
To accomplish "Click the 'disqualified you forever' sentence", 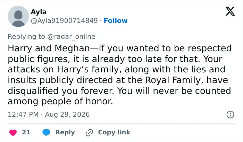I will (x=61, y=91).
